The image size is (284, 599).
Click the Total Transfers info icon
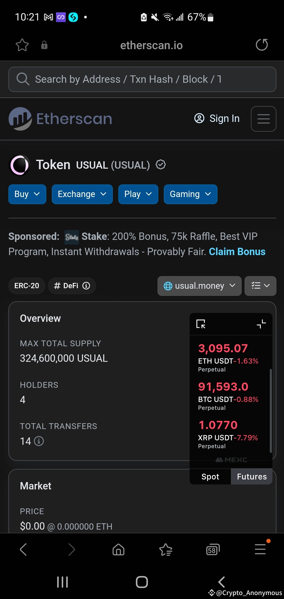[39, 441]
